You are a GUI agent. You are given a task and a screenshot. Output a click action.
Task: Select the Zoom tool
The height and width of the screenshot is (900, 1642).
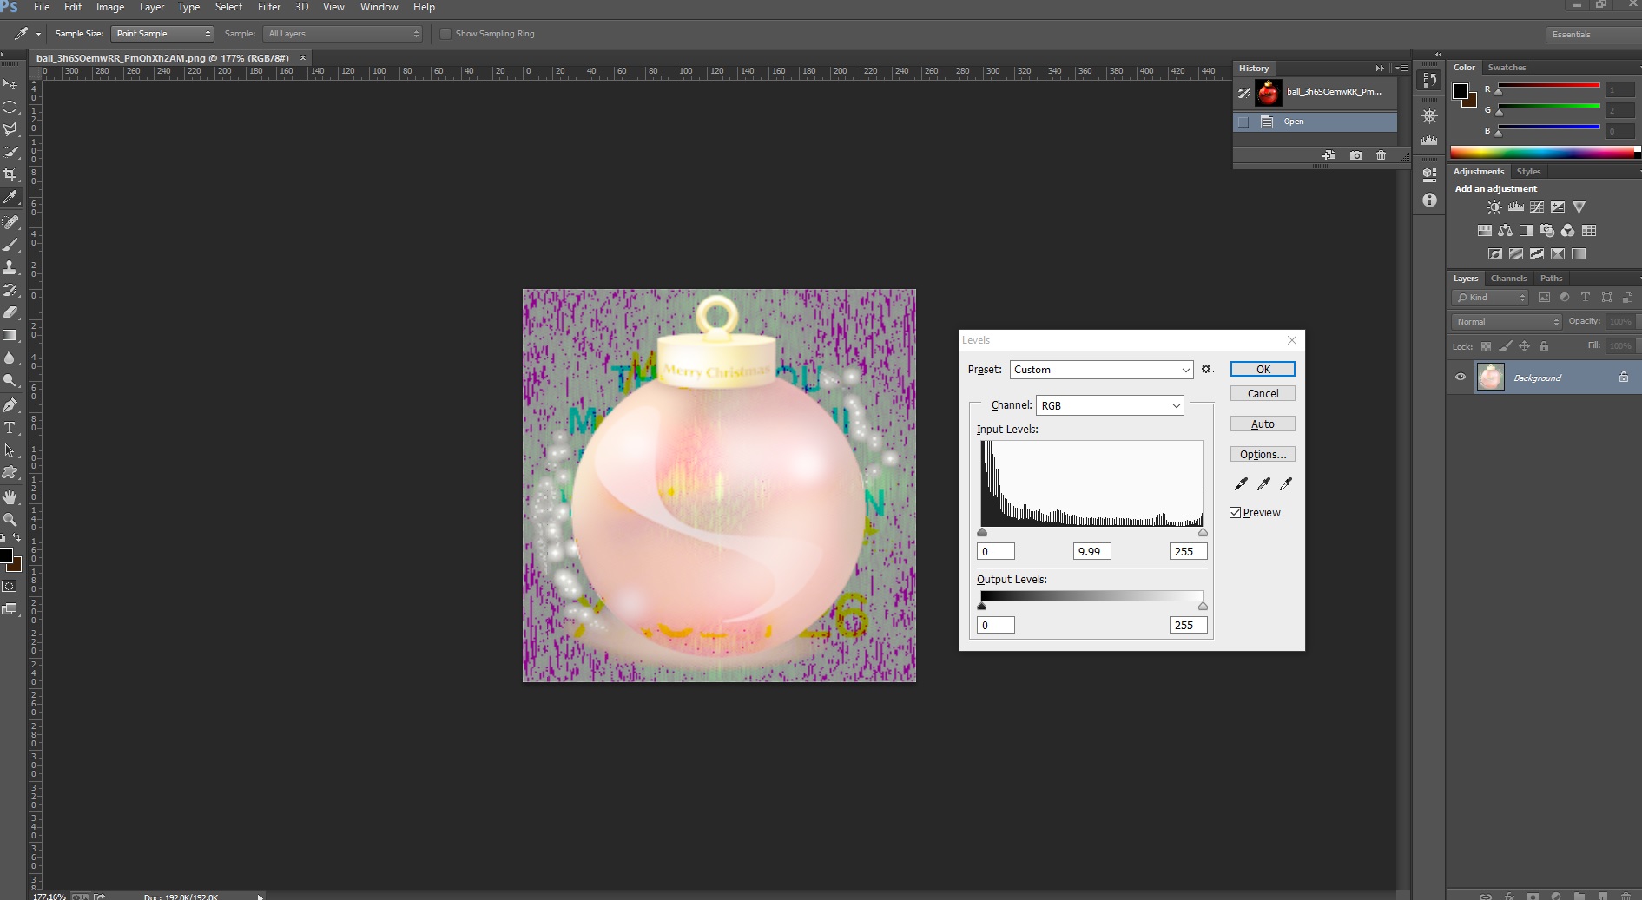(x=10, y=520)
